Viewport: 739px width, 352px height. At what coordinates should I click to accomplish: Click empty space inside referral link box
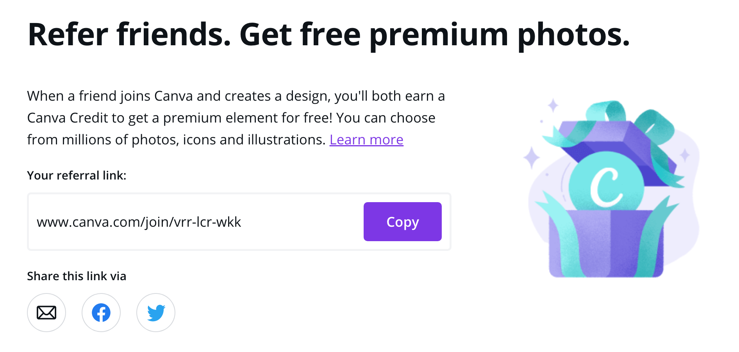301,222
